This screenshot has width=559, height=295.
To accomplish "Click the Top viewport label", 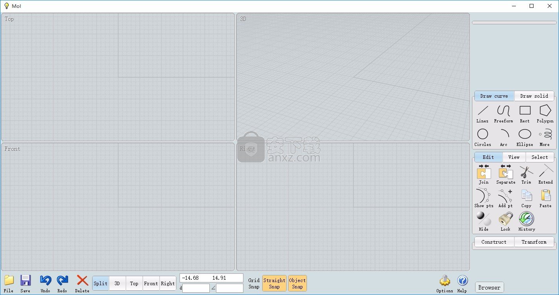I will click(9, 19).
